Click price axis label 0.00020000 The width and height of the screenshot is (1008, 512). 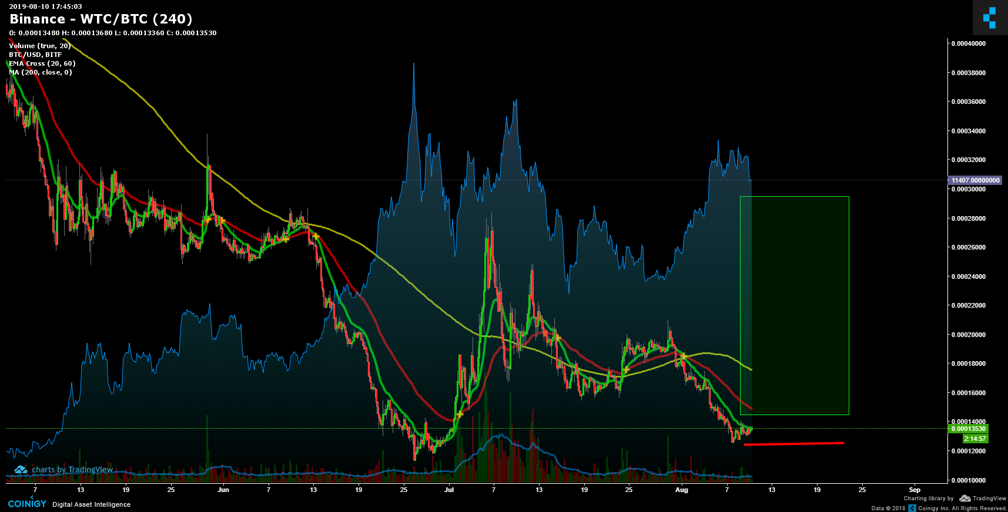[x=969, y=335]
